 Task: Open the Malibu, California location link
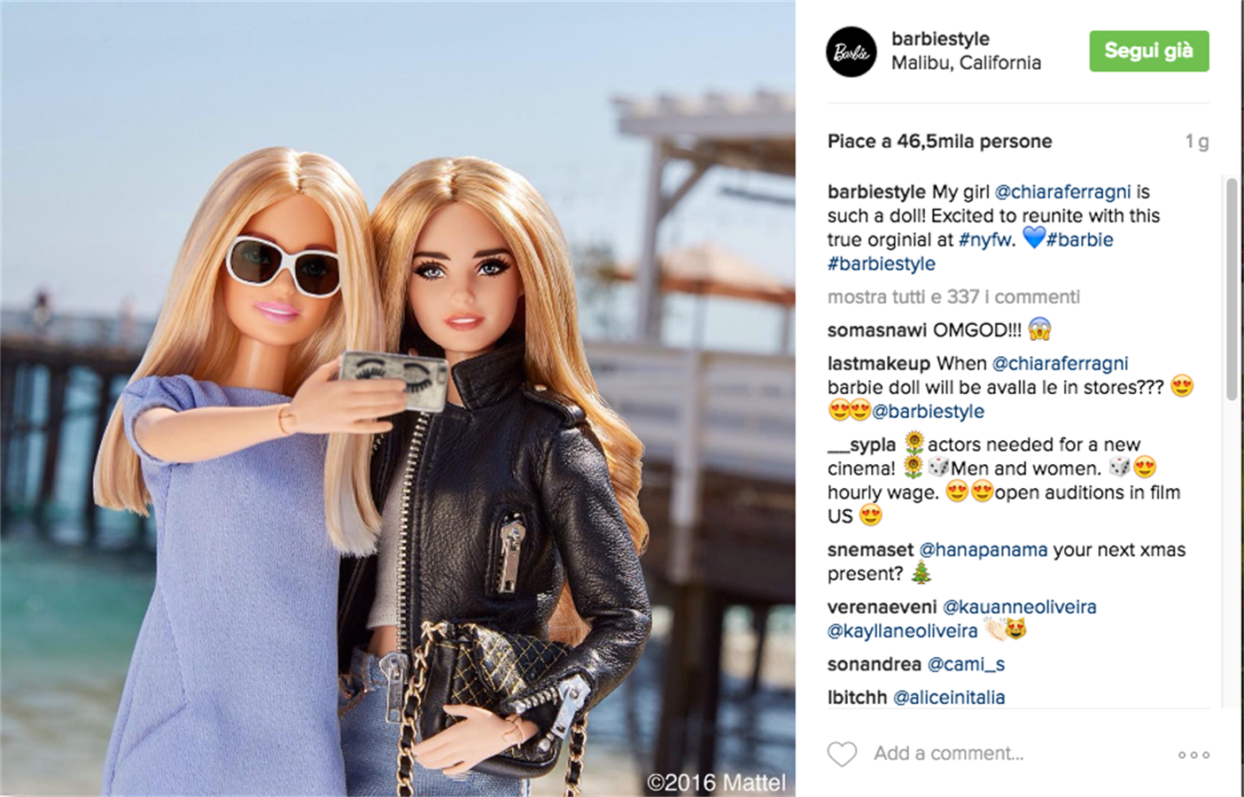point(966,63)
